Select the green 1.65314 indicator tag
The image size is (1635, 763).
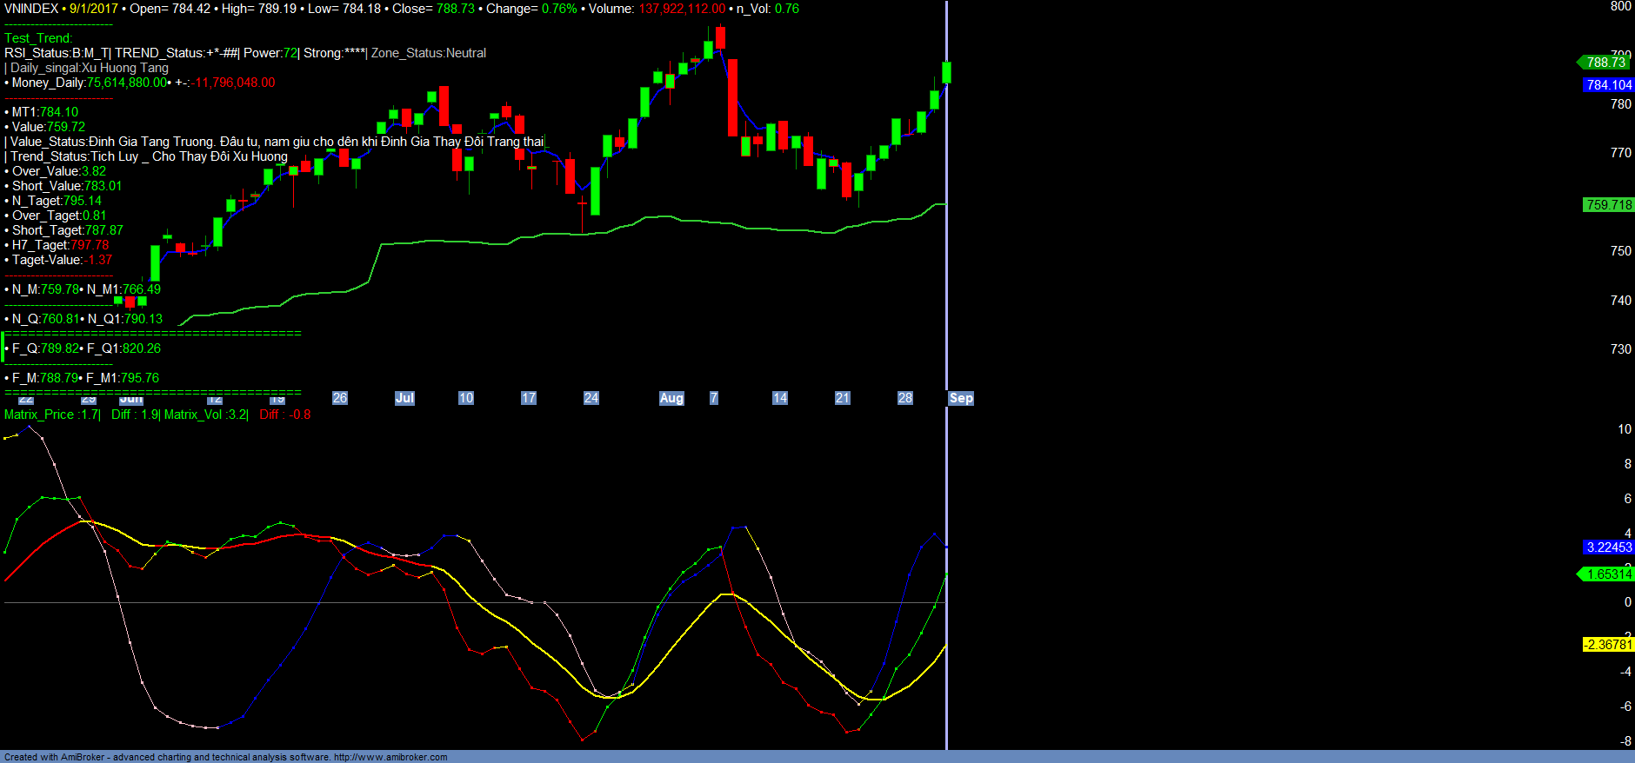point(1609,574)
